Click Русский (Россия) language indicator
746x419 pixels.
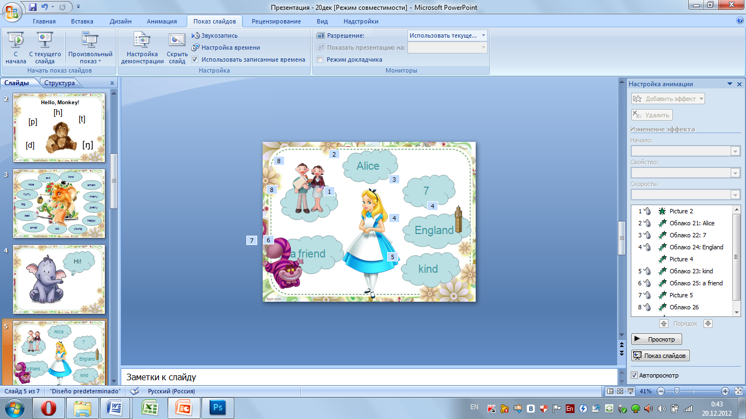click(171, 391)
